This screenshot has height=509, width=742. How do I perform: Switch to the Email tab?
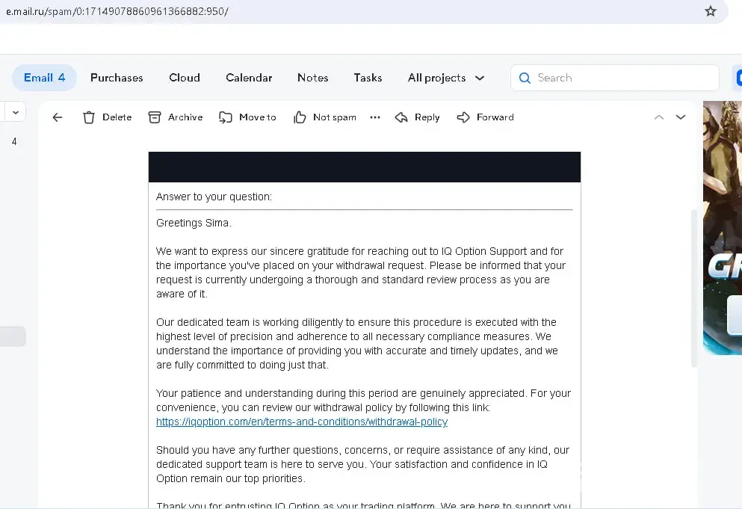pos(44,78)
